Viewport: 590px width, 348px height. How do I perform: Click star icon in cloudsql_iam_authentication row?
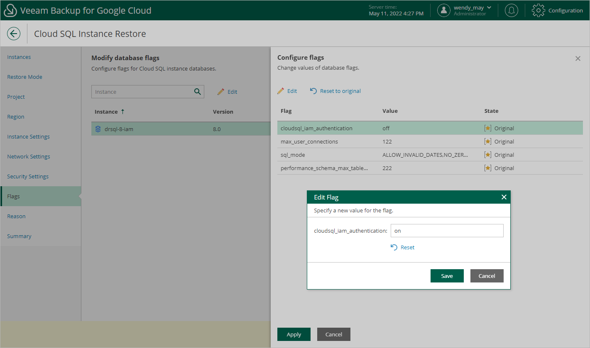click(x=488, y=128)
